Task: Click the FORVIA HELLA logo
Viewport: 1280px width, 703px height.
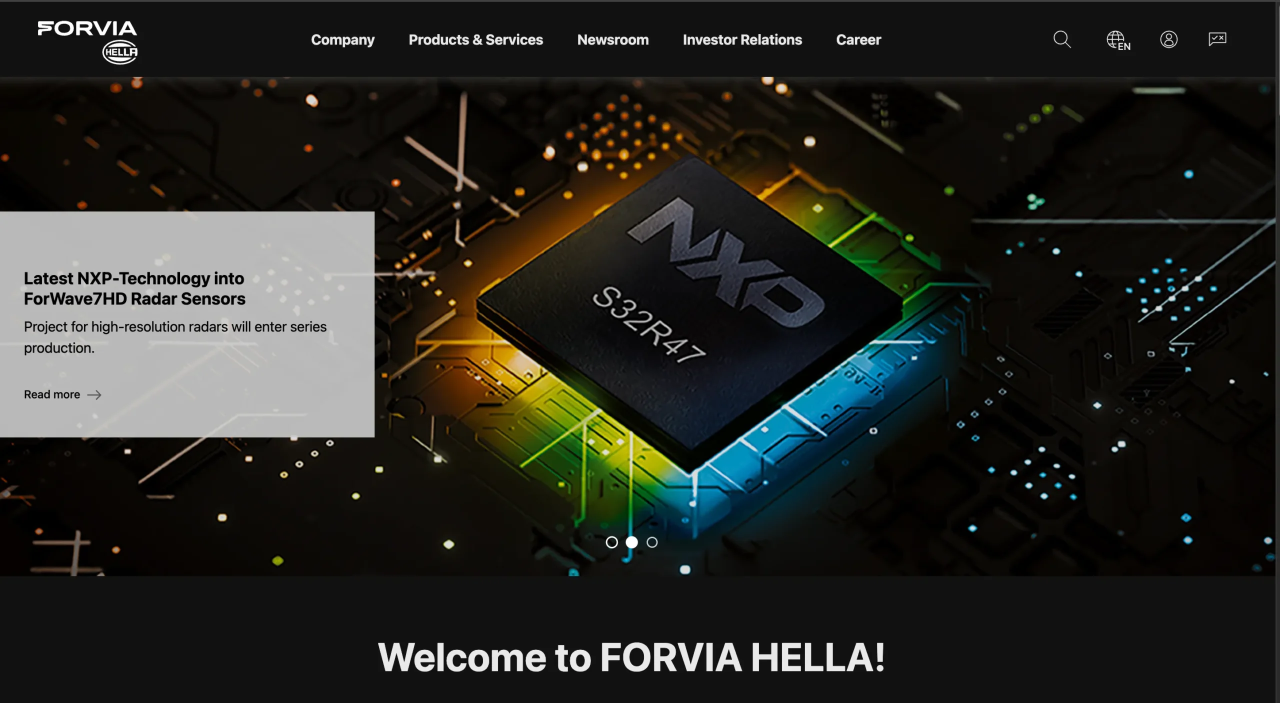Action: point(87,42)
